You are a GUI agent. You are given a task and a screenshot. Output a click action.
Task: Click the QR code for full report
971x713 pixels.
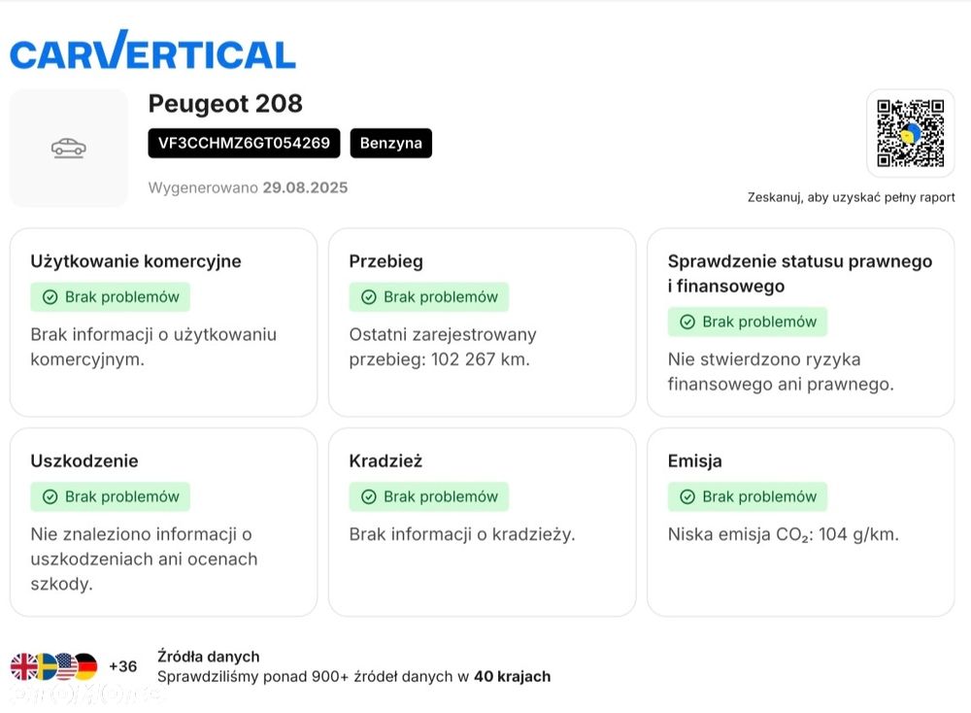(910, 133)
